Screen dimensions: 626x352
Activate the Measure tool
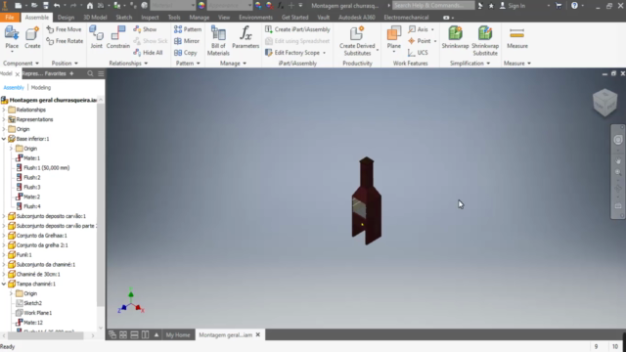[517, 38]
